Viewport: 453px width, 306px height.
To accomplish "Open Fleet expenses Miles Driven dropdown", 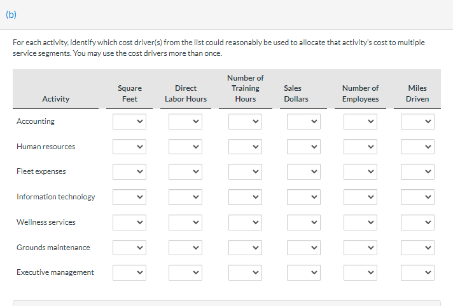I will coord(417,171).
